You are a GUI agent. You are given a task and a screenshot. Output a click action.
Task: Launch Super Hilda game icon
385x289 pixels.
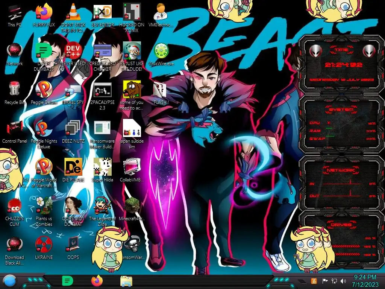[x=102, y=170]
